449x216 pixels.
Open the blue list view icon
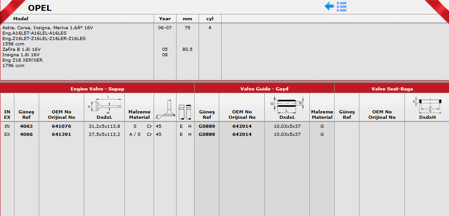341,6
